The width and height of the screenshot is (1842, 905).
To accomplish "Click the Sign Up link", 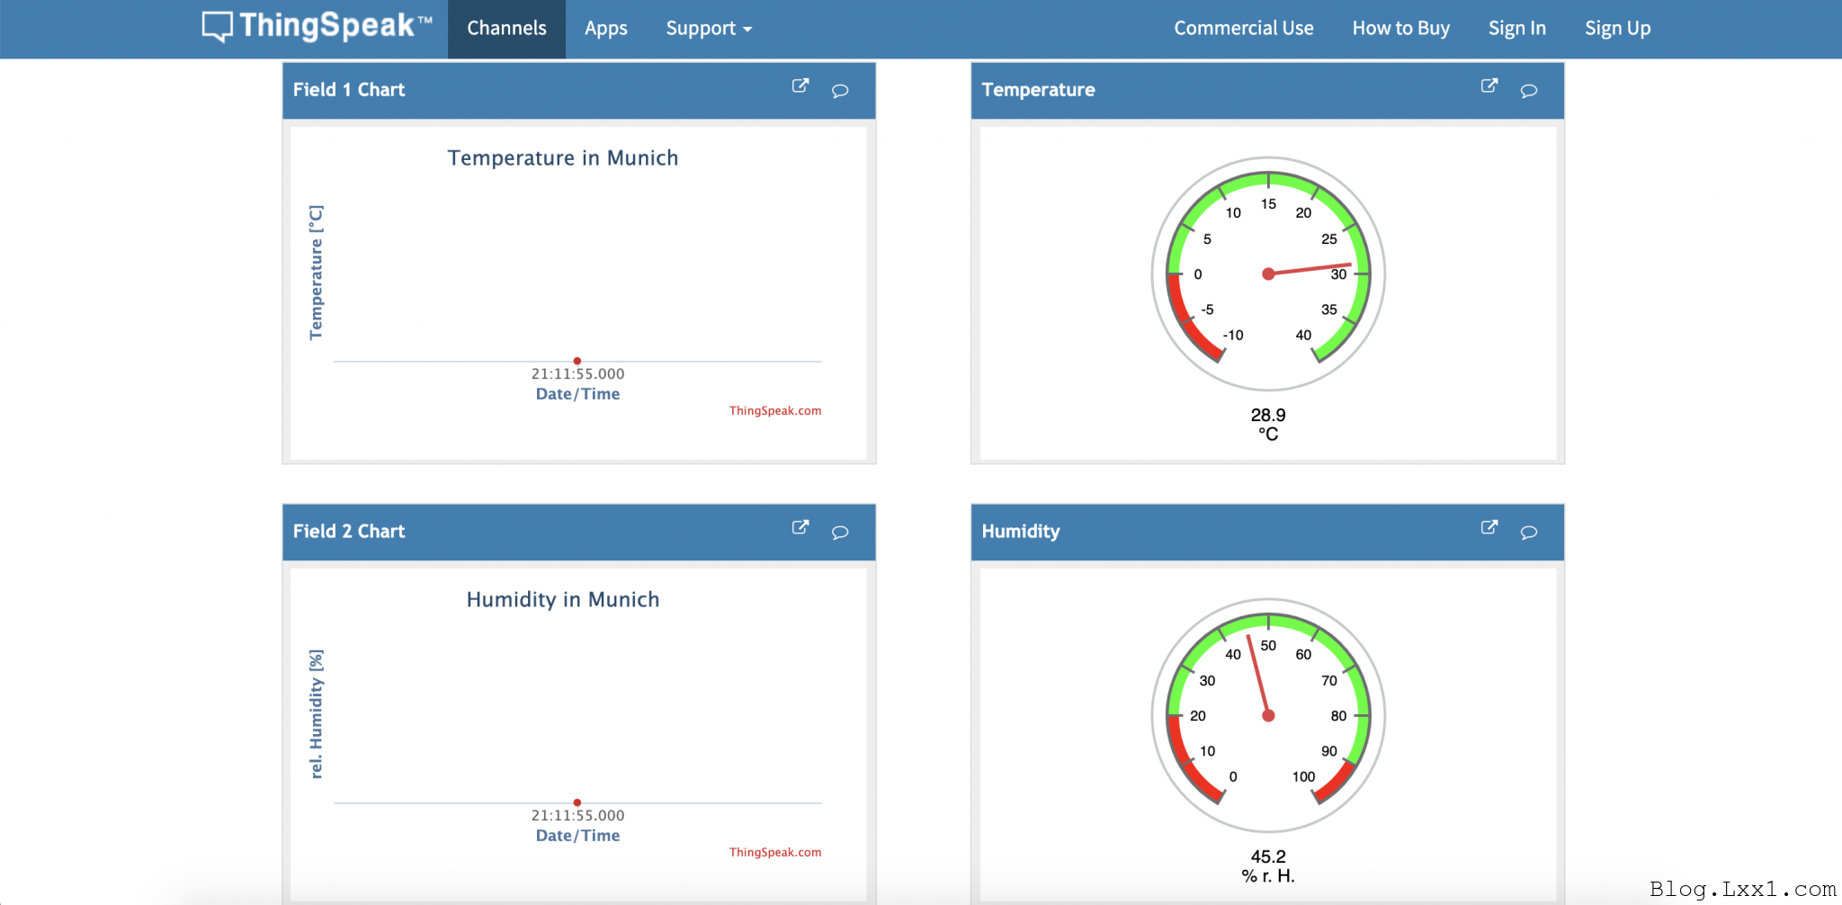I will (x=1618, y=29).
